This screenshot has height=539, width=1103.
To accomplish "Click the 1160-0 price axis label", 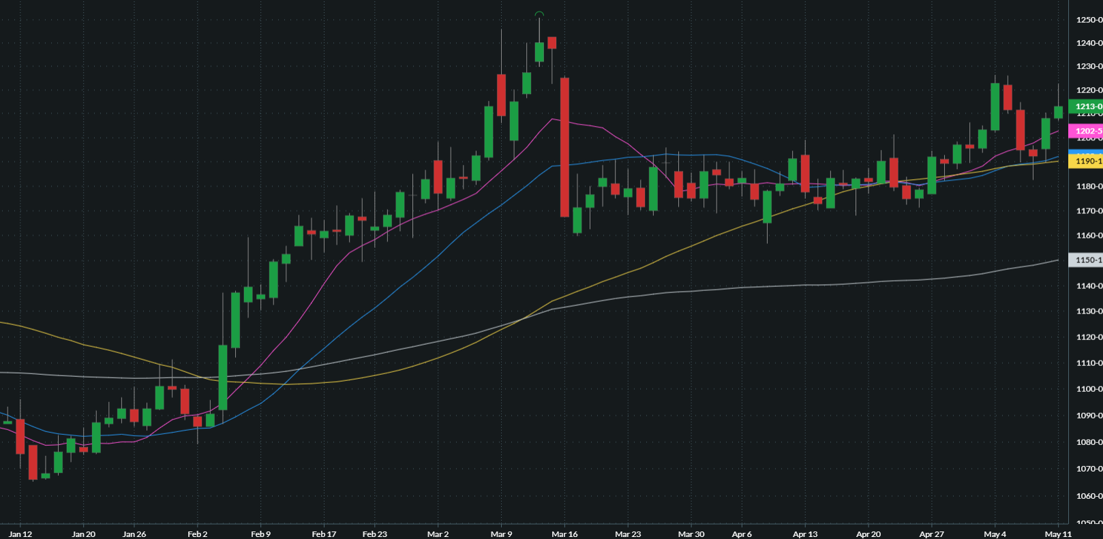I will 1089,235.
